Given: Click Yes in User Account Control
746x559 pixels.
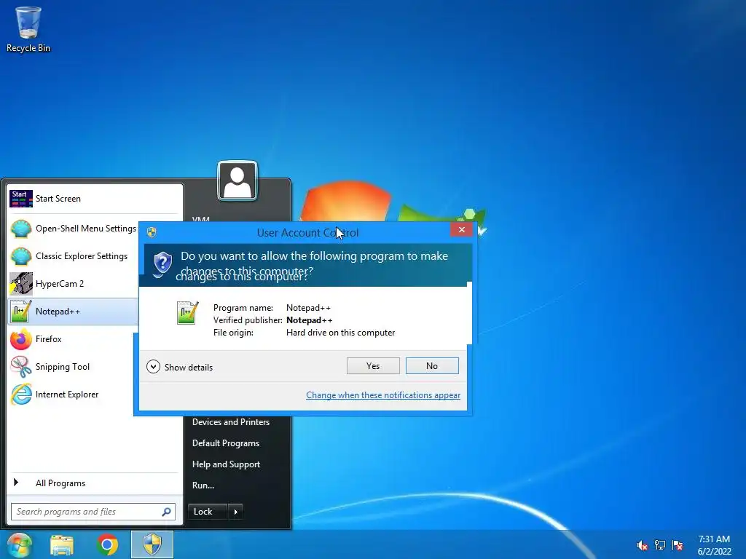Looking at the screenshot, I should coord(373,366).
